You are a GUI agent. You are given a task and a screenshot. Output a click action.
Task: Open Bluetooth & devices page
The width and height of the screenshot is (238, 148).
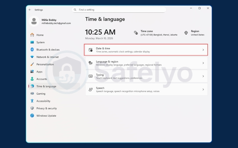[54, 49]
